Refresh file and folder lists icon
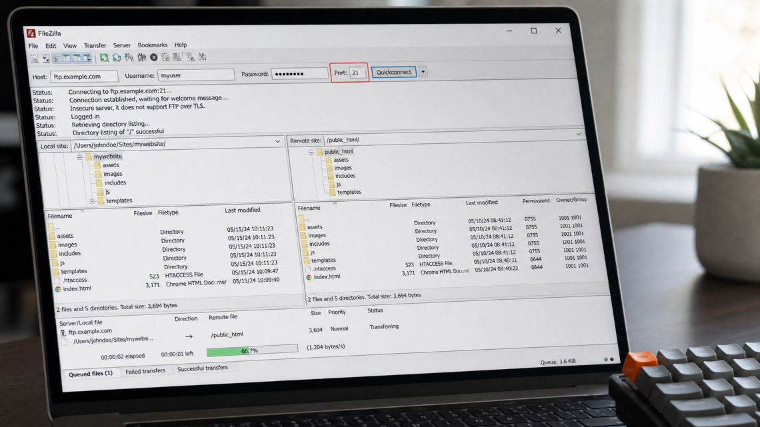 point(104,57)
